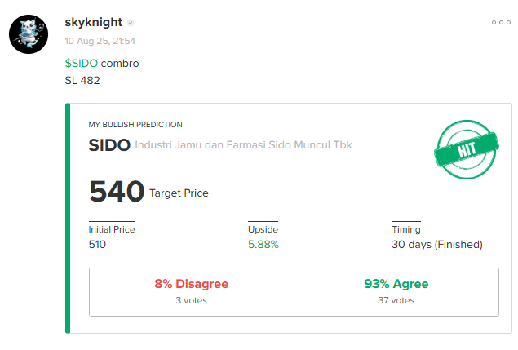Open skyknight's profile avatar
Viewport: 518px width, 350px height.
(x=29, y=34)
